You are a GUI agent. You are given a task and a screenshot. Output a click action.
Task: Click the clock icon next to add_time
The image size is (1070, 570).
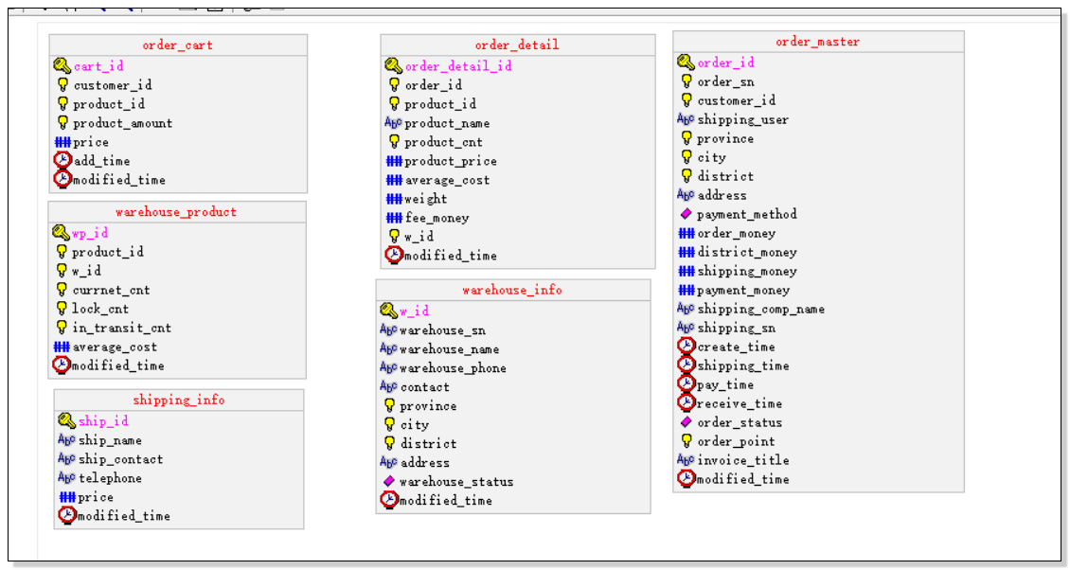(x=62, y=160)
